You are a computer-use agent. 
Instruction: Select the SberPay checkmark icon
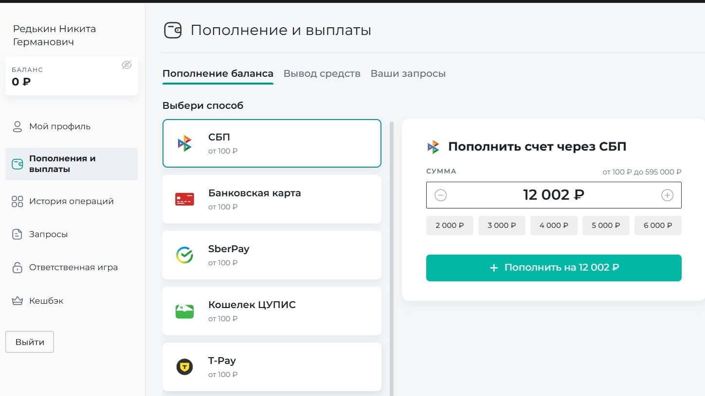tap(185, 255)
